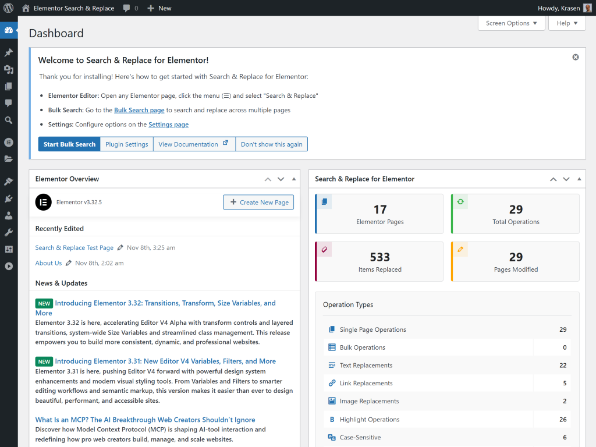Move the Elementor Overview widget down

pos(281,179)
